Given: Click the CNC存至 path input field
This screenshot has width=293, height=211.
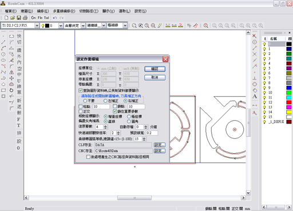Looking at the screenshot, I should (124, 151).
